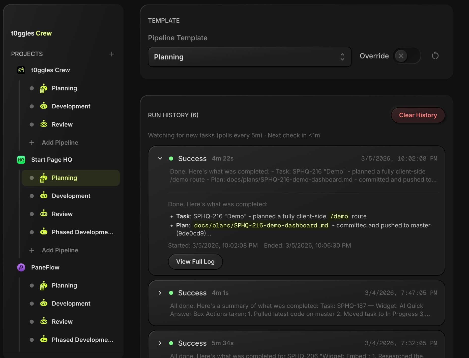Click the reset template refresh icon
This screenshot has height=358, width=469.
(x=435, y=56)
